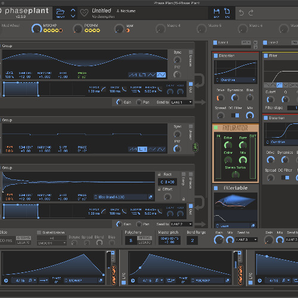Click the Root note C3+00 field
Viewport: 298px width, 298px height.
click(167, 182)
